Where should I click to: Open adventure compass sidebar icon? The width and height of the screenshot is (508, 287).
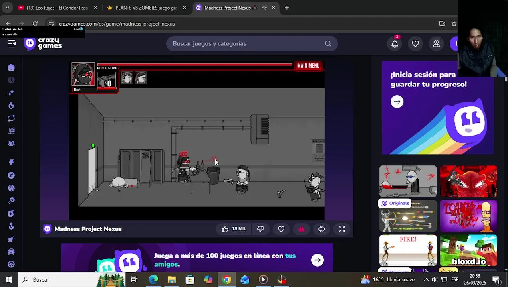click(11, 175)
